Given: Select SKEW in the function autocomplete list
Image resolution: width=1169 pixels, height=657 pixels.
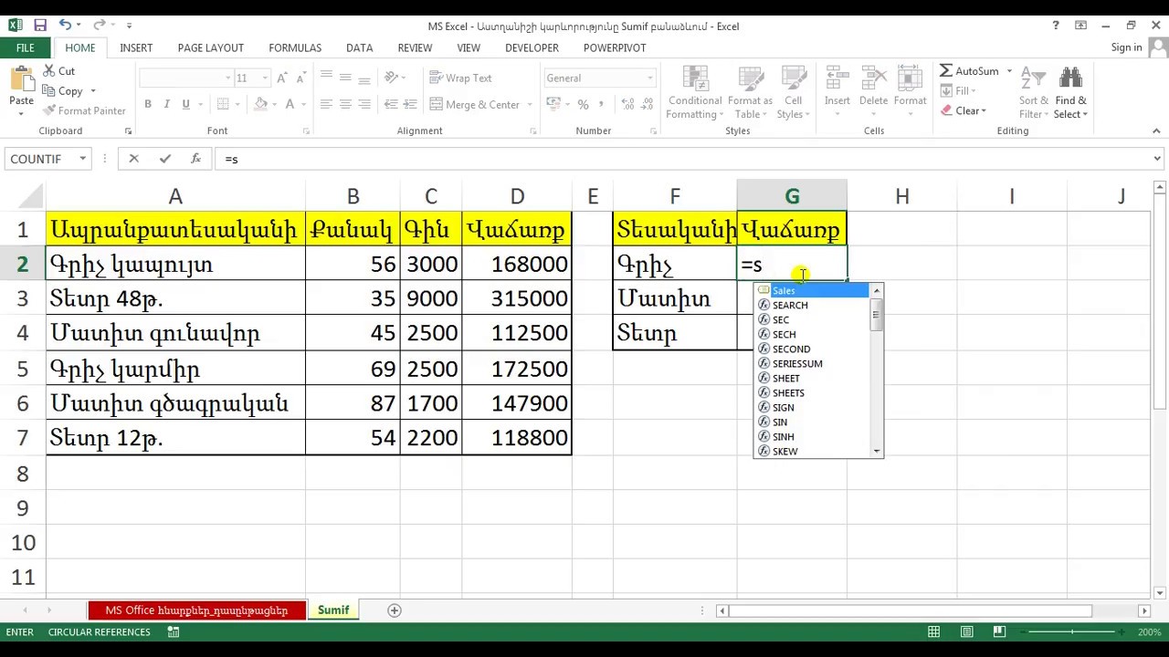Looking at the screenshot, I should pyautogui.click(x=813, y=451).
